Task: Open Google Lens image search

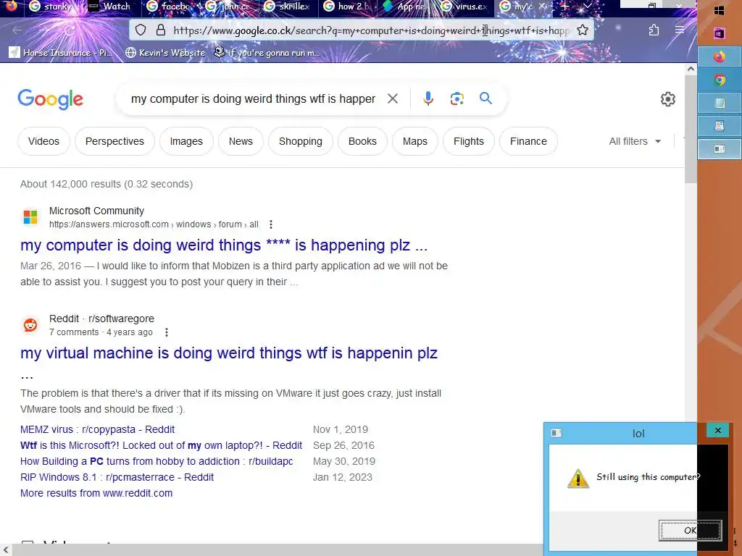Action: coord(457,98)
